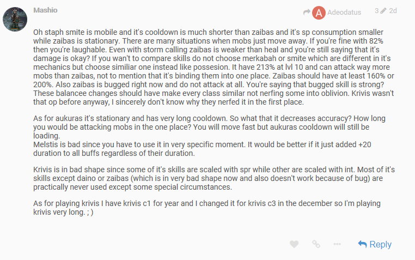The height and width of the screenshot is (260, 415).
Task: Open Mashio's profile avatar picture
Action: [15, 20]
